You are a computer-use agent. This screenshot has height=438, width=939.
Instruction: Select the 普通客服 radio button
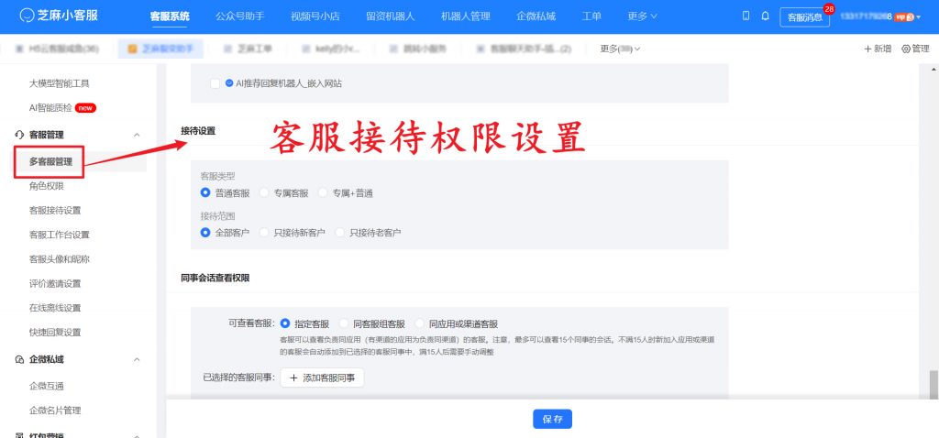pos(205,192)
